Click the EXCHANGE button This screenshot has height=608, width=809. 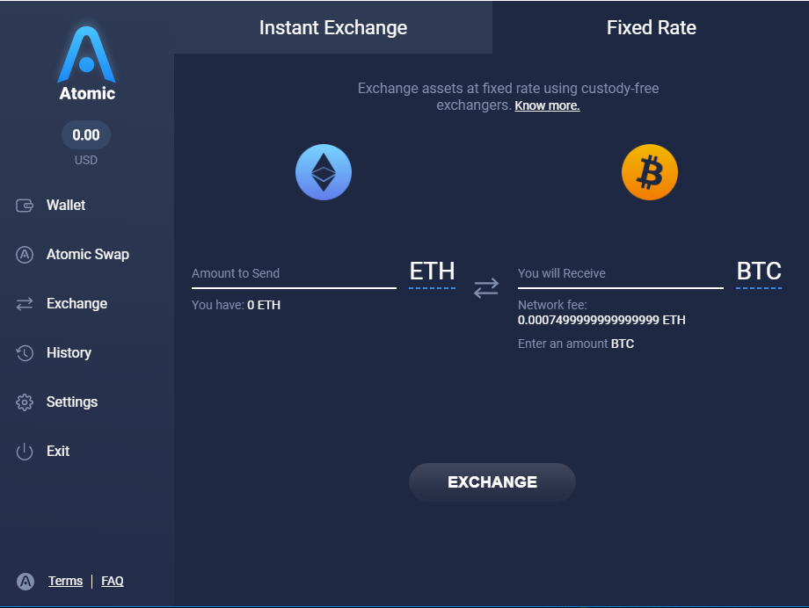tap(492, 482)
